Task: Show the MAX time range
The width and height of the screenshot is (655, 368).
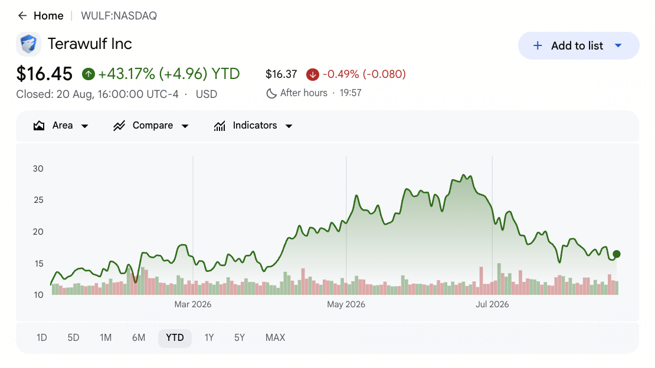Action: click(276, 337)
